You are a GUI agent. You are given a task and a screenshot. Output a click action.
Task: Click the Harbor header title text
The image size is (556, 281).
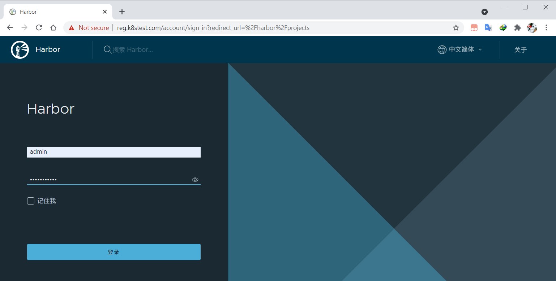coord(48,50)
